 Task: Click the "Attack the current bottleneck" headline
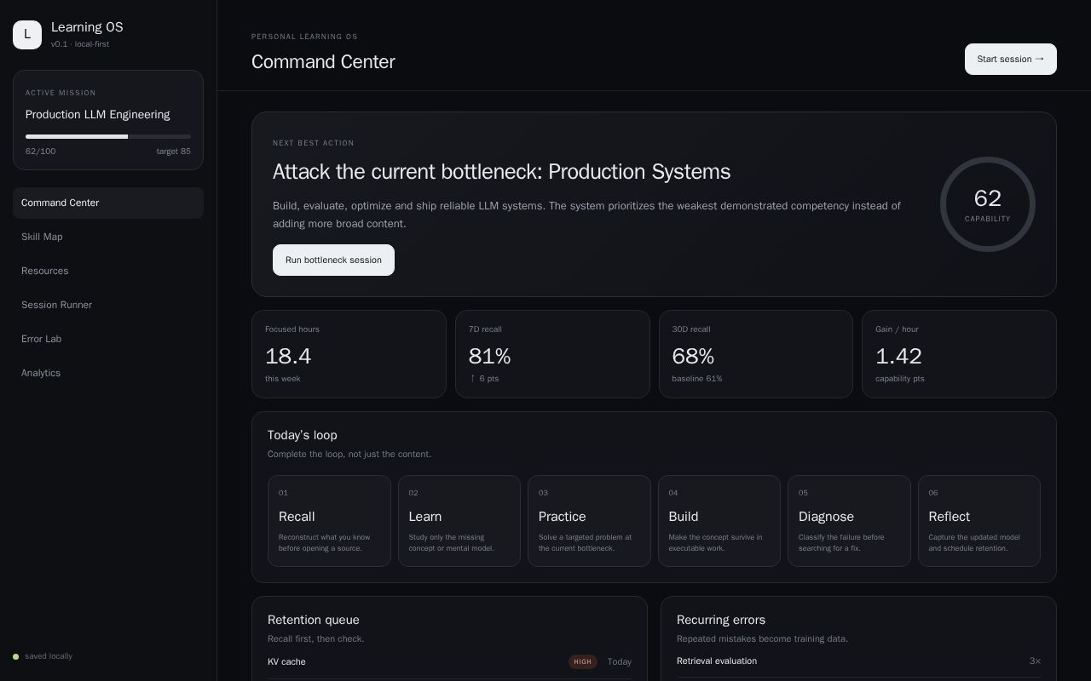tap(501, 172)
